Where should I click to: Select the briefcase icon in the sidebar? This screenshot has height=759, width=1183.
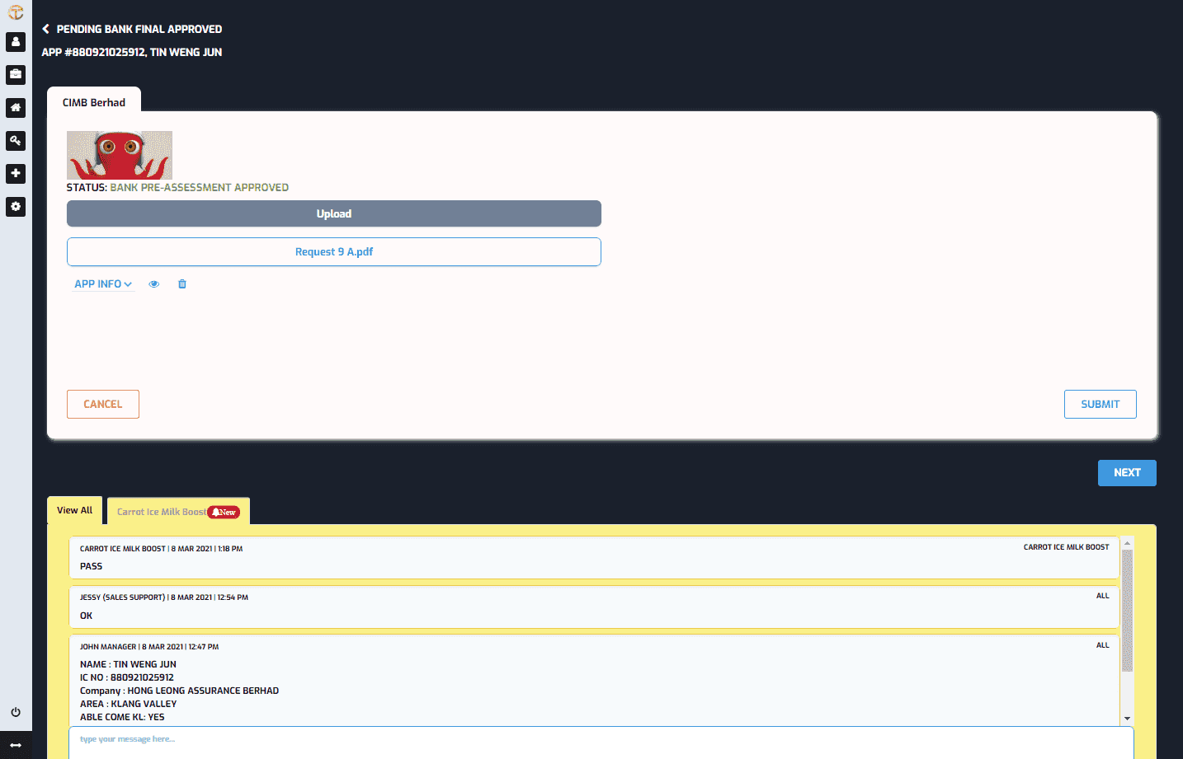click(x=15, y=74)
